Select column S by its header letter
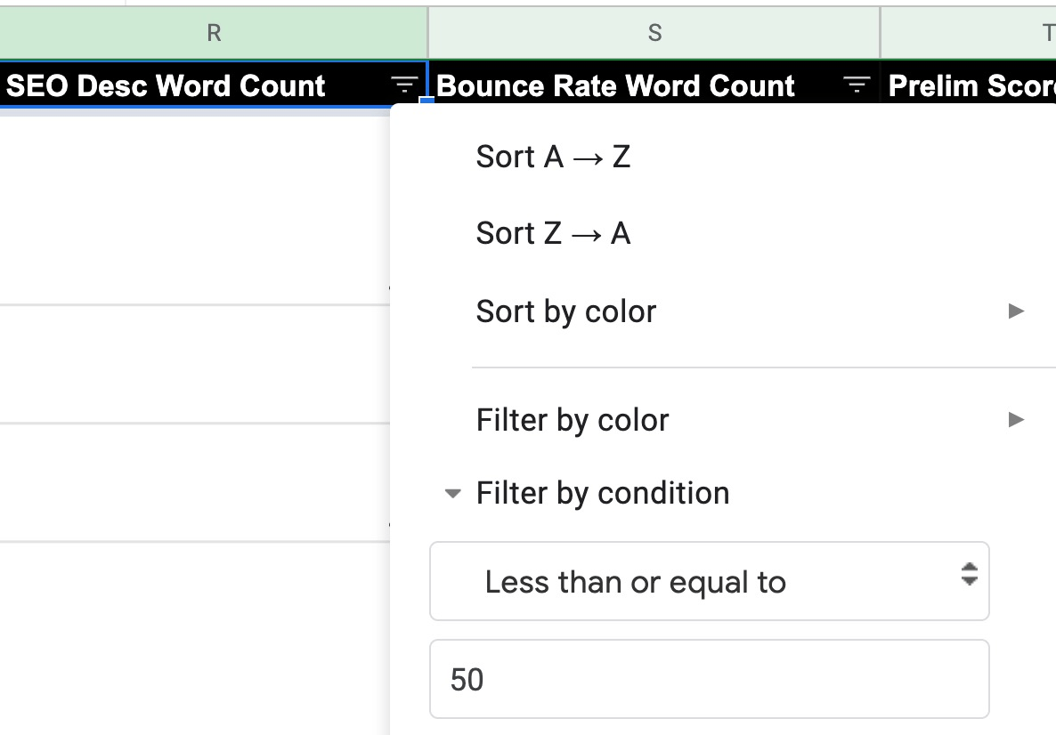The height and width of the screenshot is (735, 1056). click(654, 32)
